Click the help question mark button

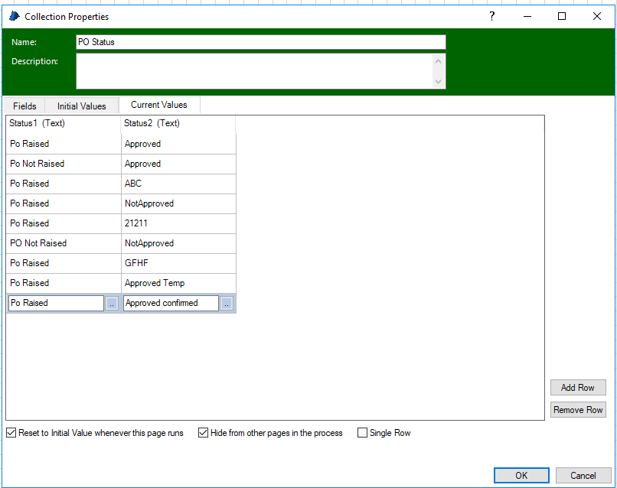click(491, 16)
